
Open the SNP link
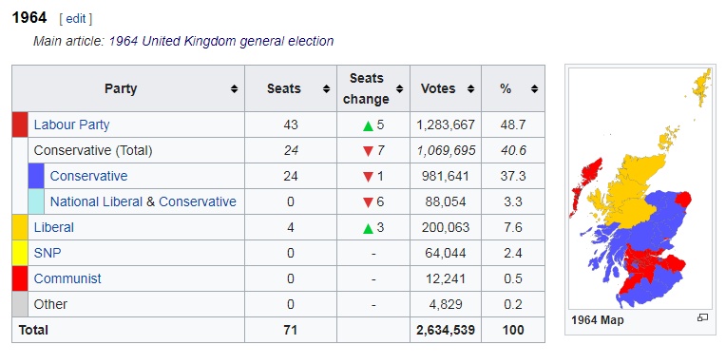coord(48,253)
